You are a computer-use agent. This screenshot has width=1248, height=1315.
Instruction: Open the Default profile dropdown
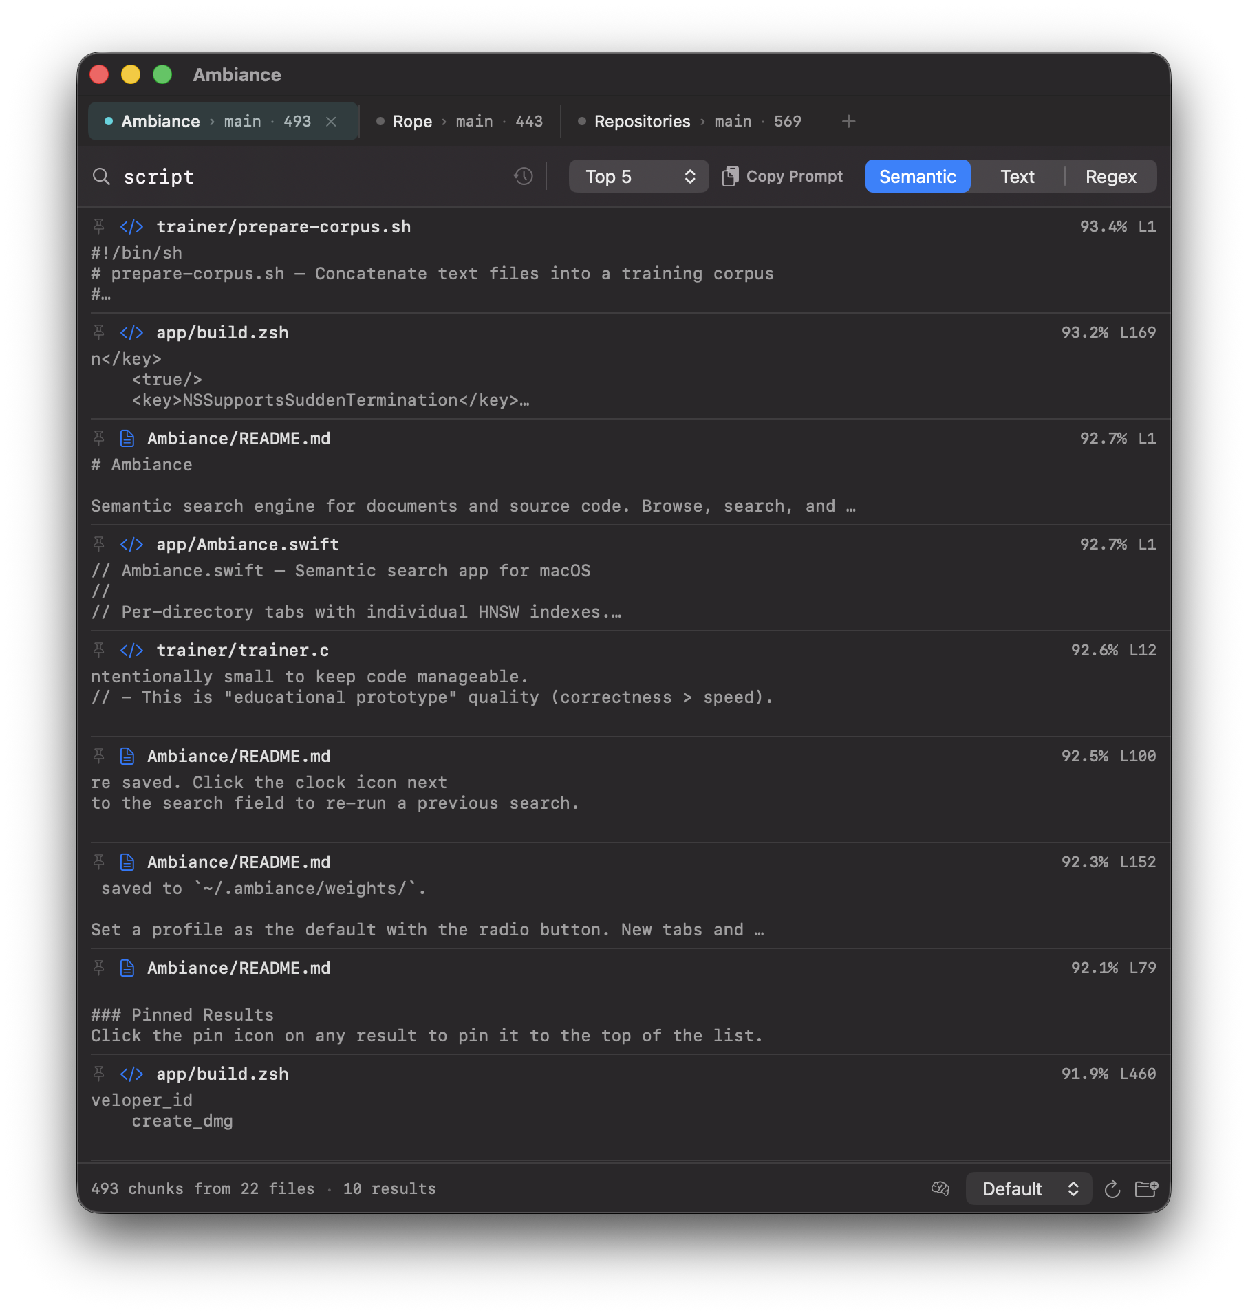1029,1188
